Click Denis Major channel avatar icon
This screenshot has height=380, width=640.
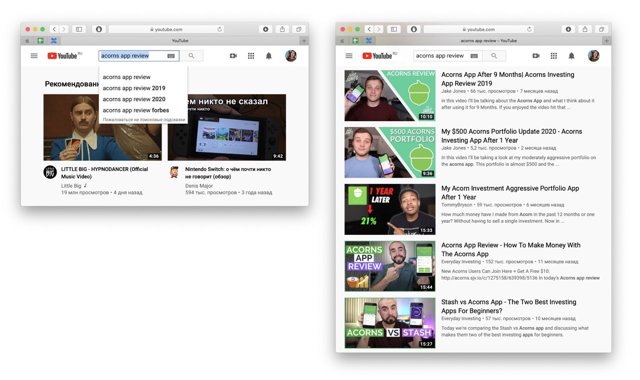click(x=174, y=172)
